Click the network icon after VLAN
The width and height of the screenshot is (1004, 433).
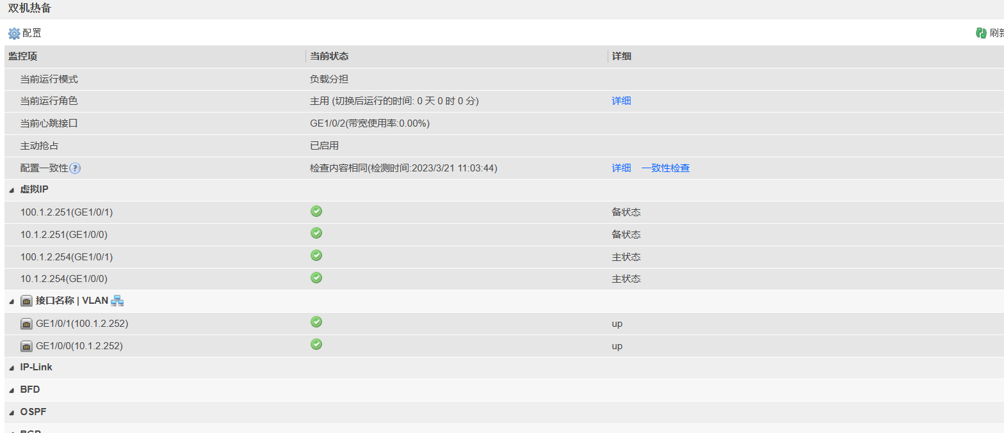point(117,301)
